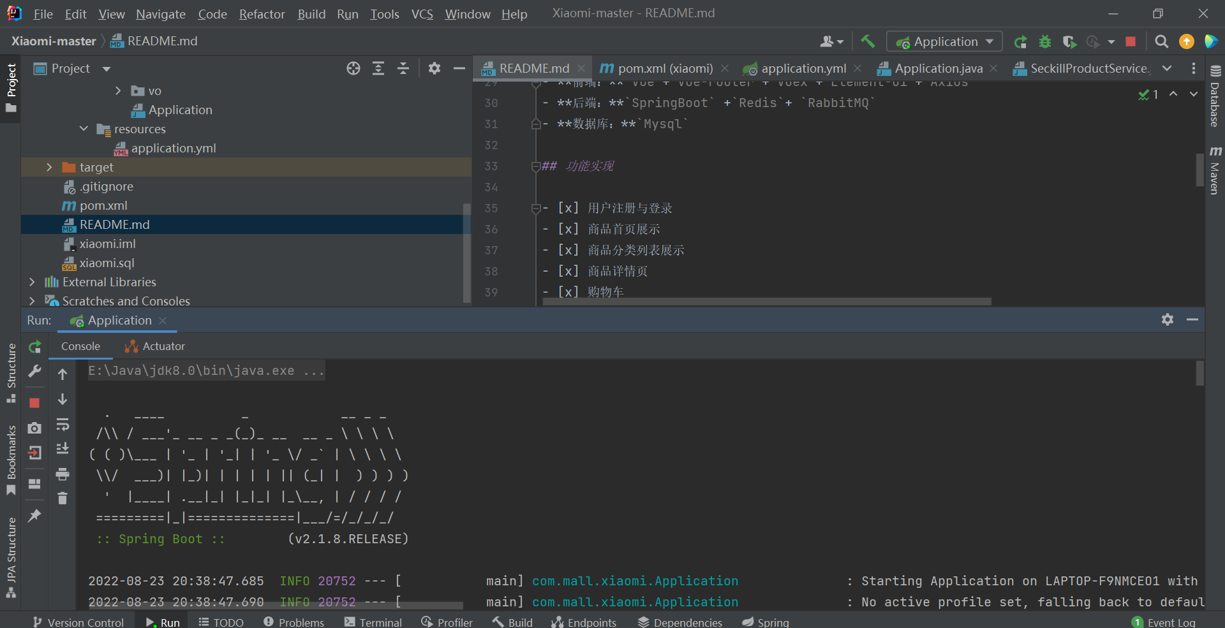Image resolution: width=1225 pixels, height=628 pixels.
Task: Select opened file target icon in Project panel
Action: [x=353, y=68]
